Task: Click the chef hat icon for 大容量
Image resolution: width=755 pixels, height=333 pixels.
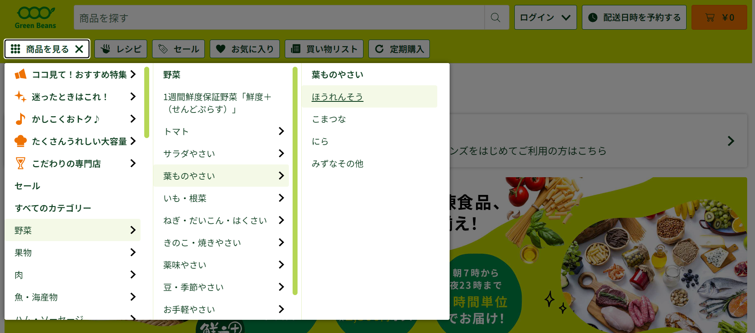Action: click(x=21, y=141)
